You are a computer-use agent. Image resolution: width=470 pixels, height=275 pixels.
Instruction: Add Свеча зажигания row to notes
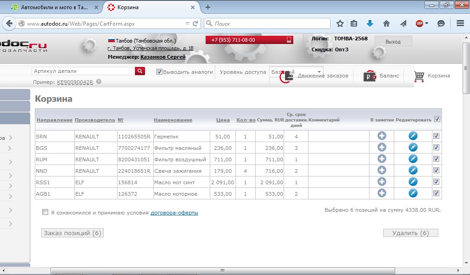click(x=381, y=170)
